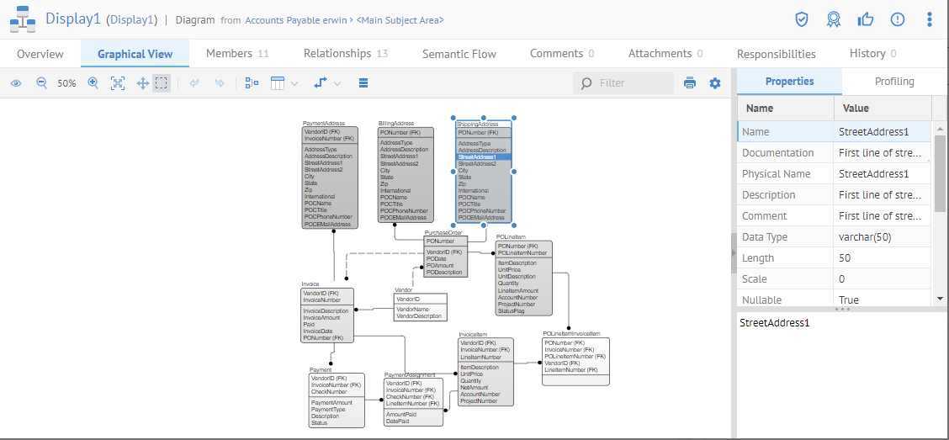Toggle the marquee selection mode button
Viewport: 949px width, 440px height.
tap(162, 83)
